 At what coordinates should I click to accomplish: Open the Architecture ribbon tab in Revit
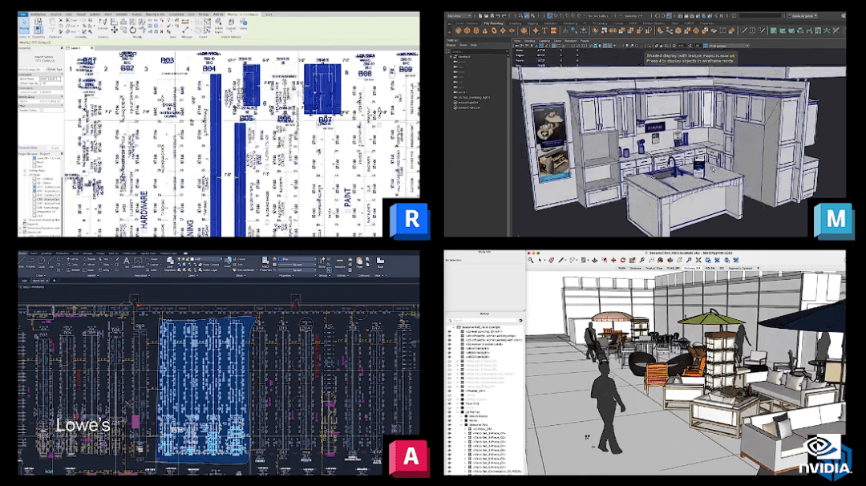pos(38,14)
